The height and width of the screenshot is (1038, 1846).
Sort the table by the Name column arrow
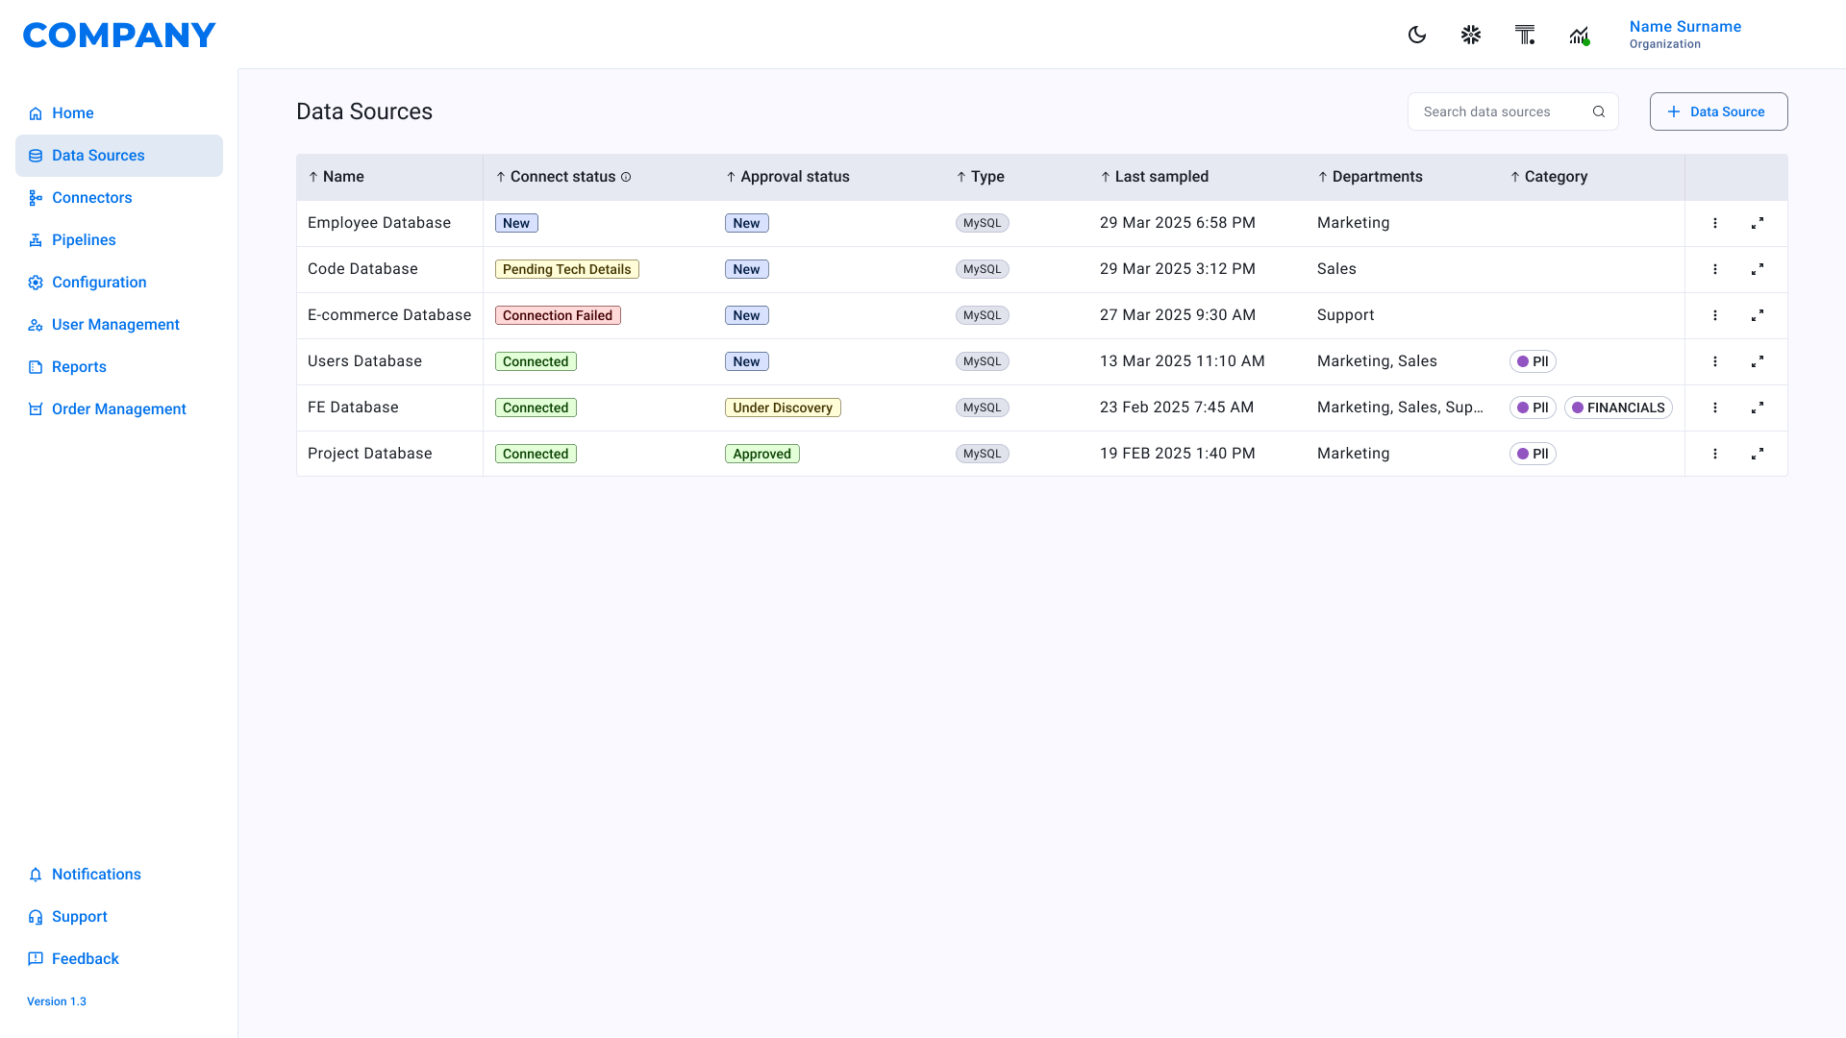pos(312,177)
